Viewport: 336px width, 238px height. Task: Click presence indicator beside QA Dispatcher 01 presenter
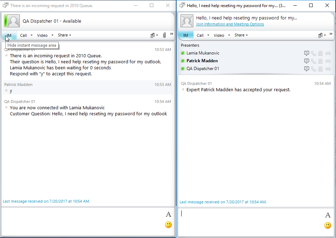click(183, 69)
